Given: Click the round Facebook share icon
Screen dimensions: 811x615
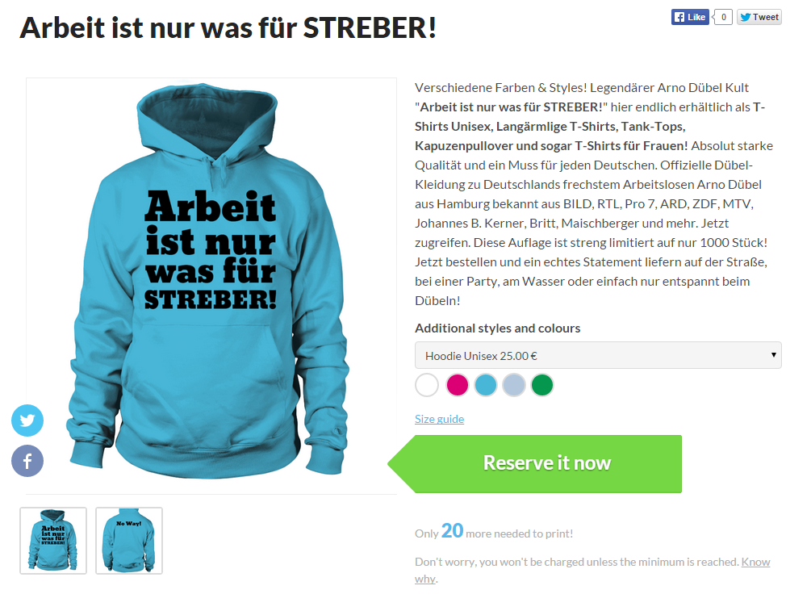Looking at the screenshot, I should (27, 461).
